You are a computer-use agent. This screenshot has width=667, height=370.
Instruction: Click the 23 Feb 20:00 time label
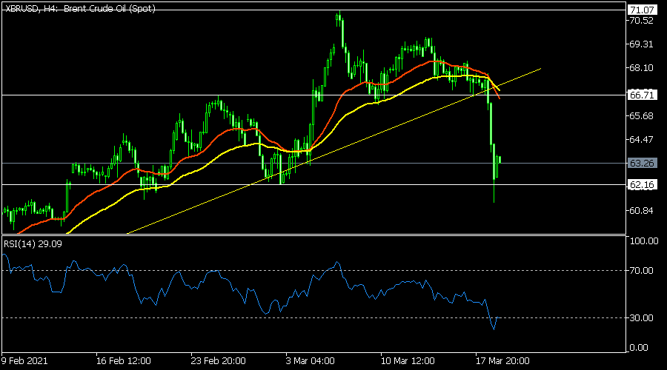point(218,361)
